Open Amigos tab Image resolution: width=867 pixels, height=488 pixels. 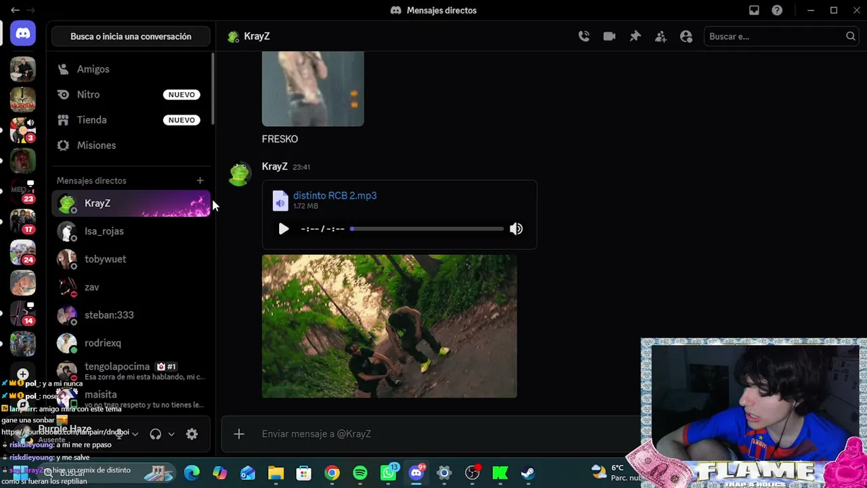pos(131,69)
